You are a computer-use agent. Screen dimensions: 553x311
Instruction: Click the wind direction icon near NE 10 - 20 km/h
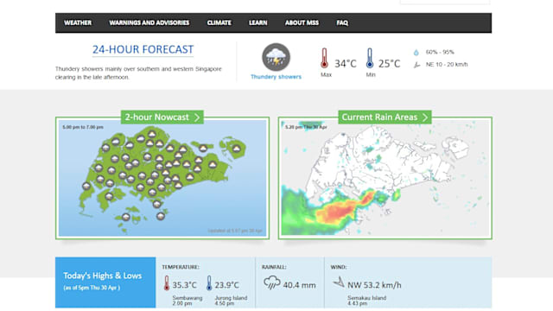(x=416, y=65)
